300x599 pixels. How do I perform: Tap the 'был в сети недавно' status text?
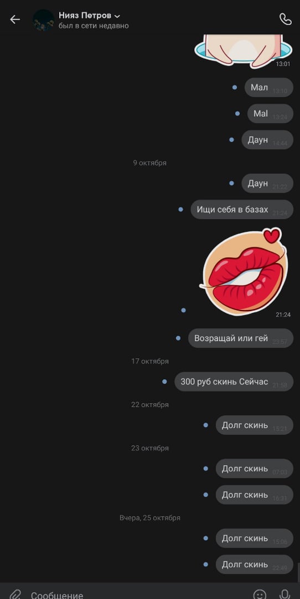tap(94, 26)
